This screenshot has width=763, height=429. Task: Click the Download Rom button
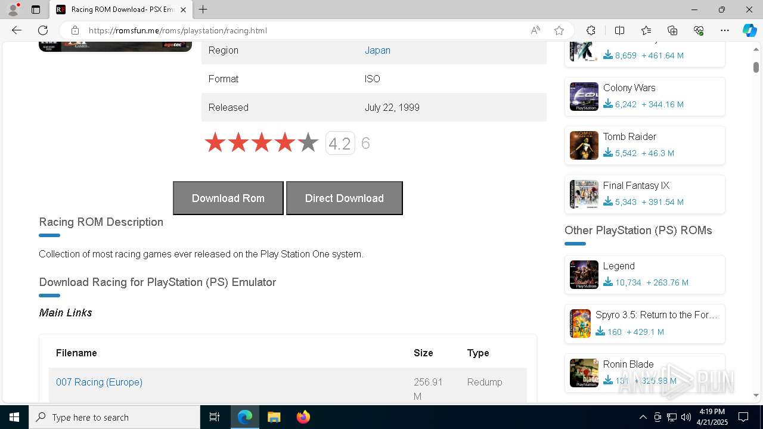point(228,198)
